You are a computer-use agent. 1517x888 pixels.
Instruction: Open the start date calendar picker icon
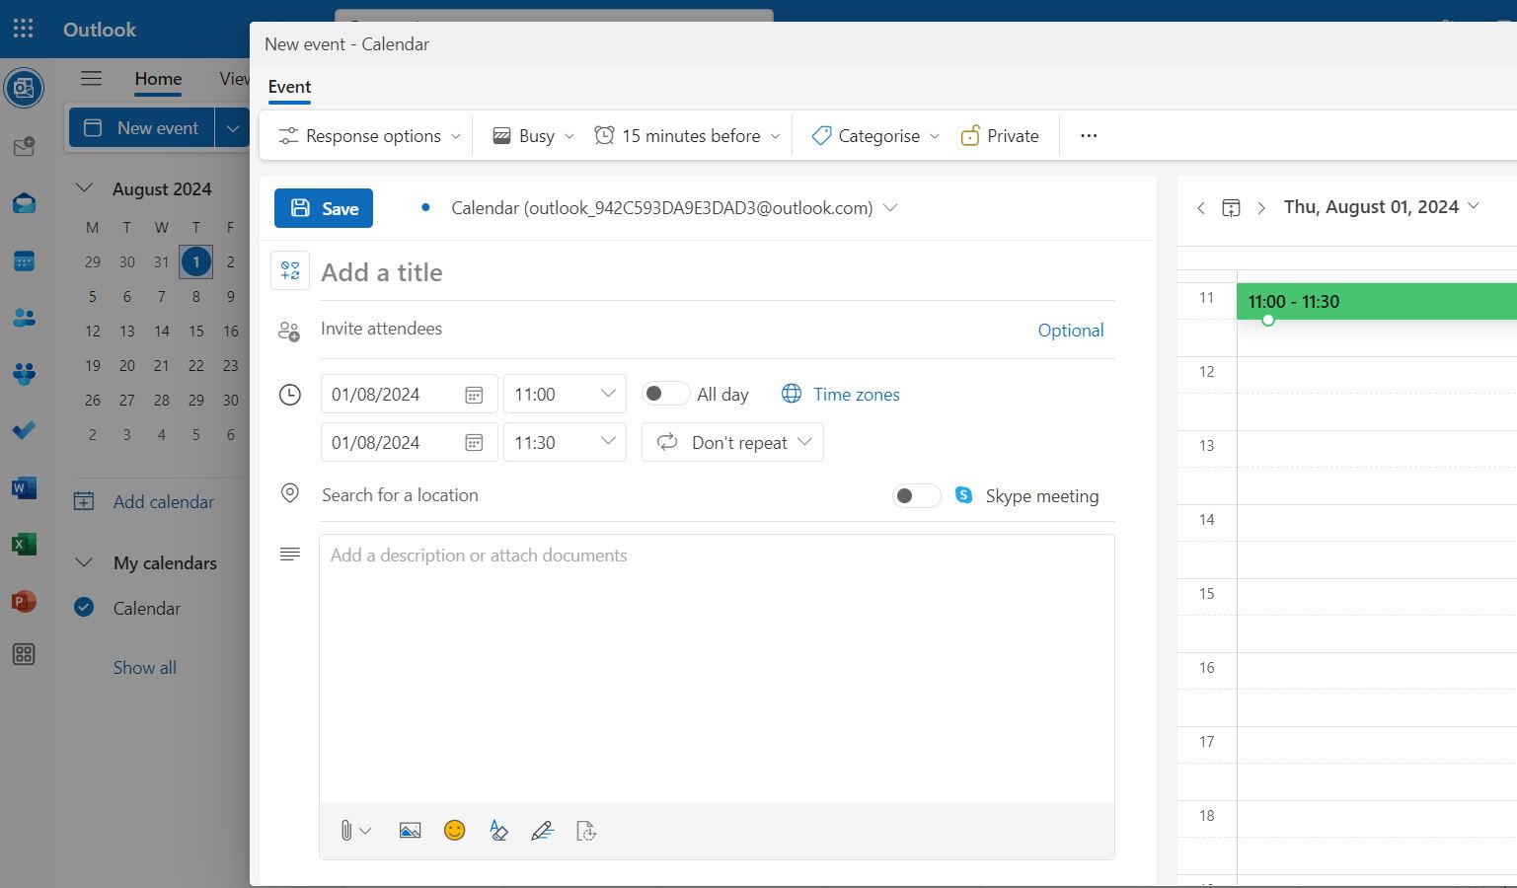[x=474, y=395]
